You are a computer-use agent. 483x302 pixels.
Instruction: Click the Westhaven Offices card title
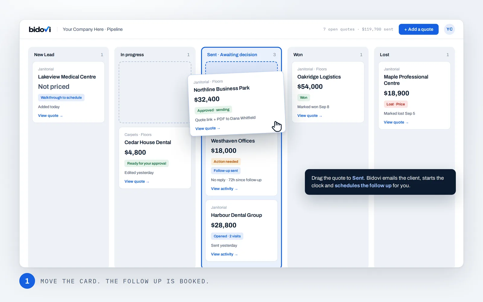coord(233,141)
